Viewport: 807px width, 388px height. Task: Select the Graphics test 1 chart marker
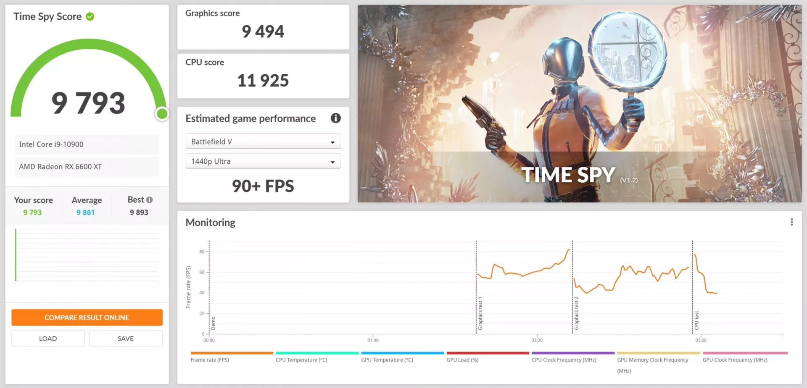point(480,313)
